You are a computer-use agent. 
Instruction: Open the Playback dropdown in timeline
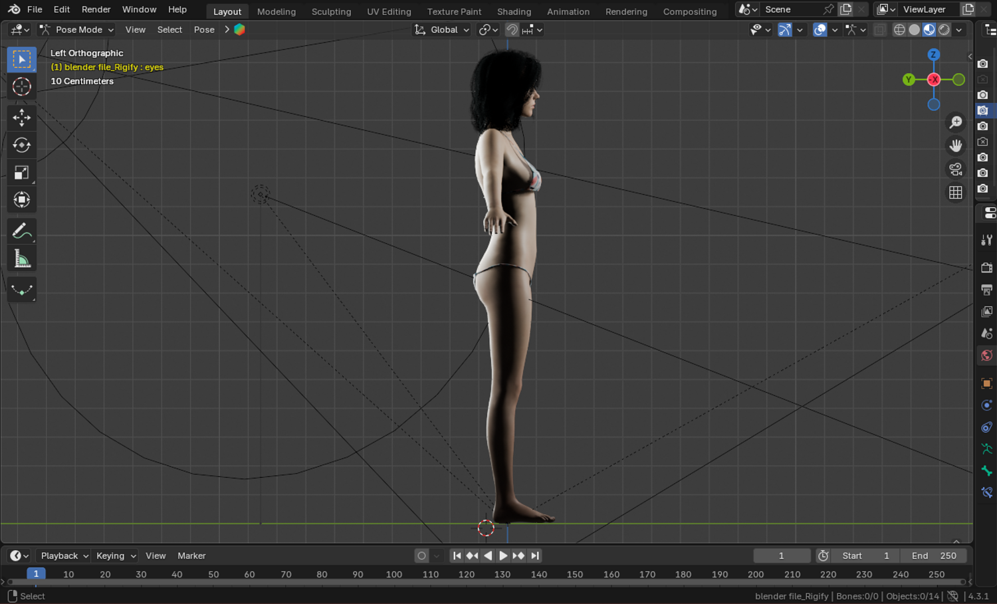point(64,556)
